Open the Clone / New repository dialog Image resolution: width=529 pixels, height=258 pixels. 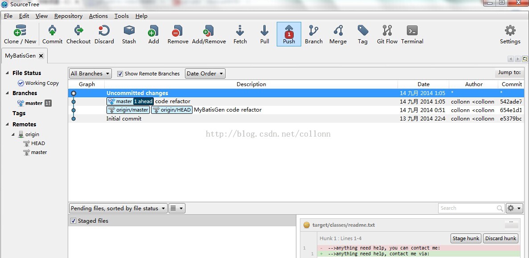pos(20,33)
